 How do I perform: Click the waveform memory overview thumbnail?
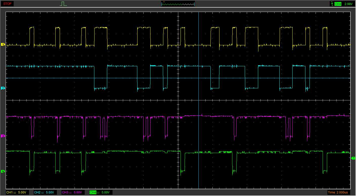click(x=178, y=4)
